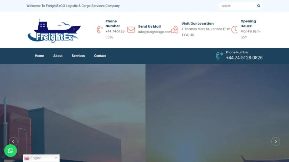Open the Services menu item
The image size is (289, 162).
(x=78, y=56)
